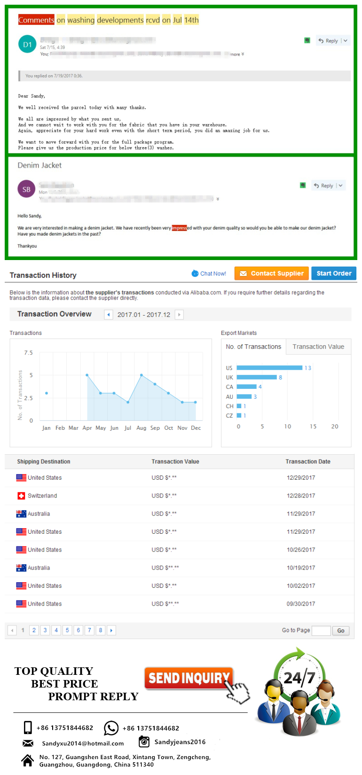
Task: Go to page 8 of transactions
Action: pos(100,630)
